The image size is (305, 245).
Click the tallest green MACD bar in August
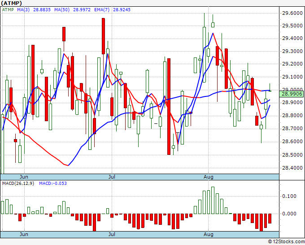tap(213, 200)
